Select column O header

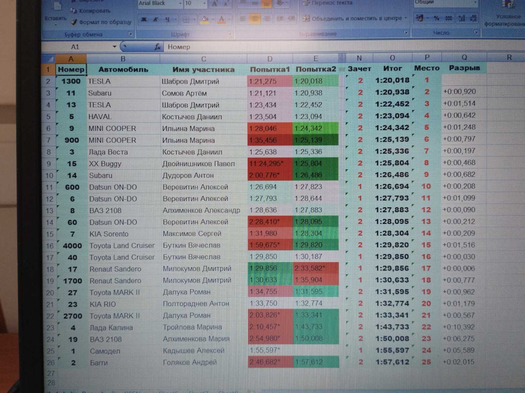pyautogui.click(x=393, y=58)
